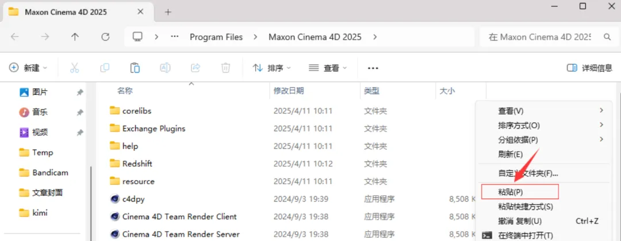
Task: Select the c4dpy application file
Action: coord(133,199)
